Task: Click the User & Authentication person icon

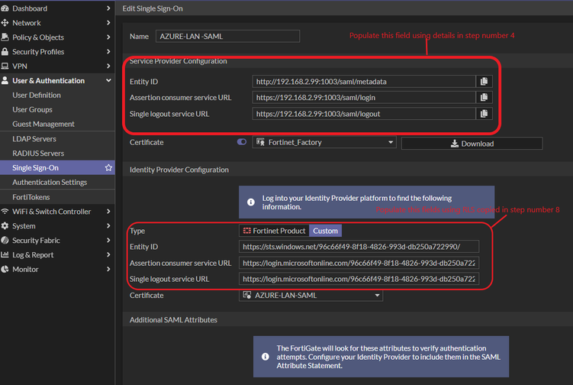Action: tap(5, 80)
